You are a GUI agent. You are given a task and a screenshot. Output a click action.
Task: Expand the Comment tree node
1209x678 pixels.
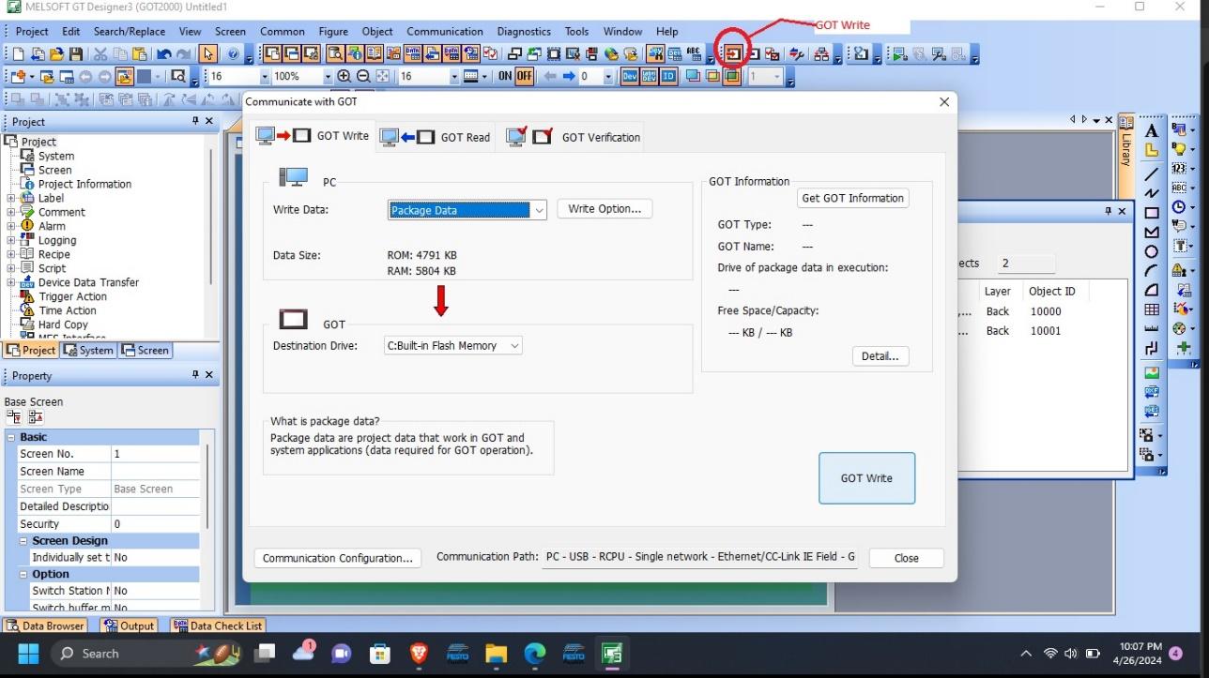(x=11, y=212)
